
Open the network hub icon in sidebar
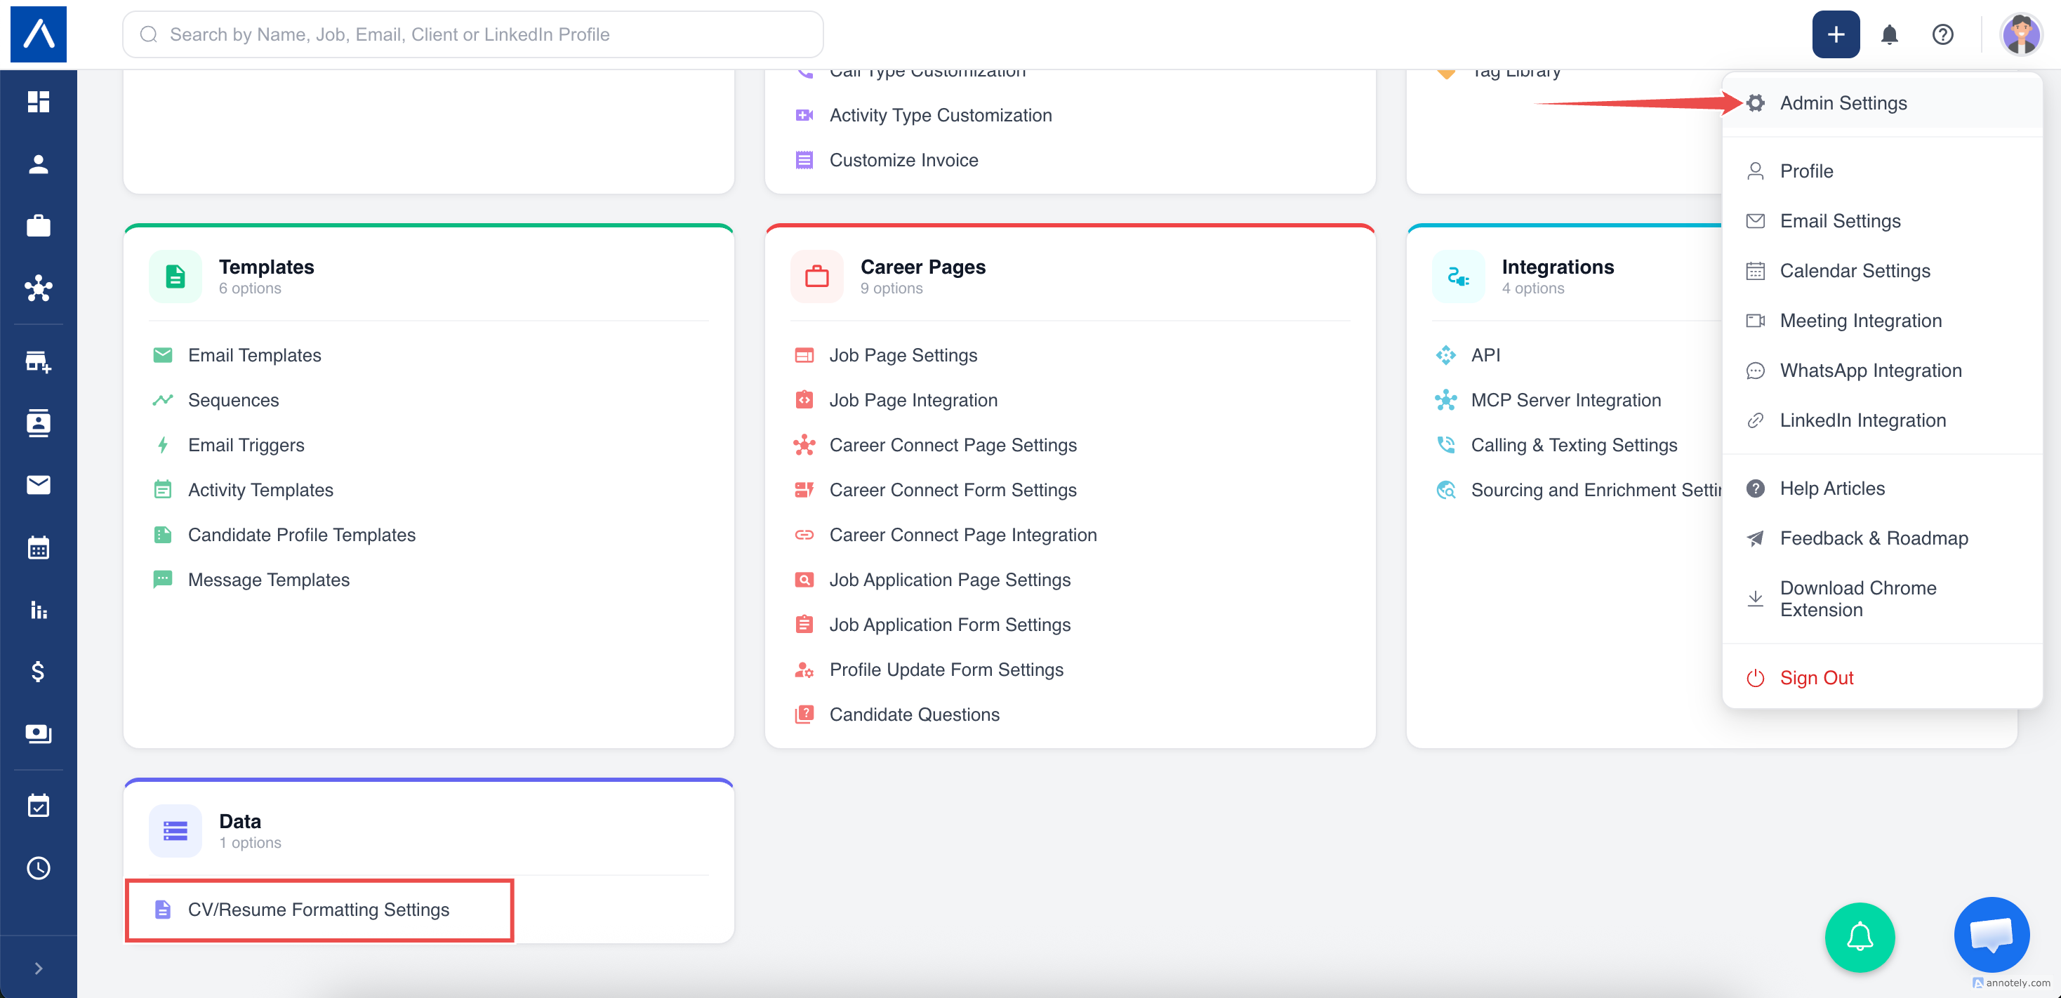point(39,288)
